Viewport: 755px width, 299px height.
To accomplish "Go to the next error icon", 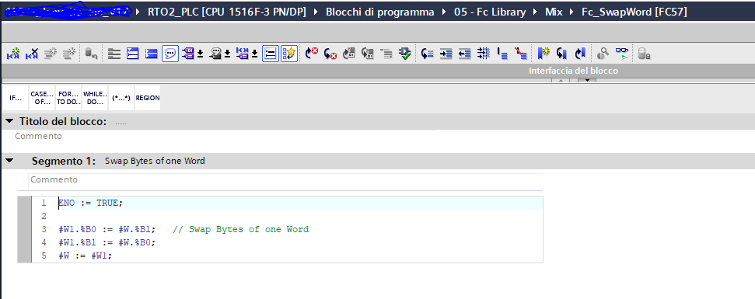I will (x=312, y=54).
